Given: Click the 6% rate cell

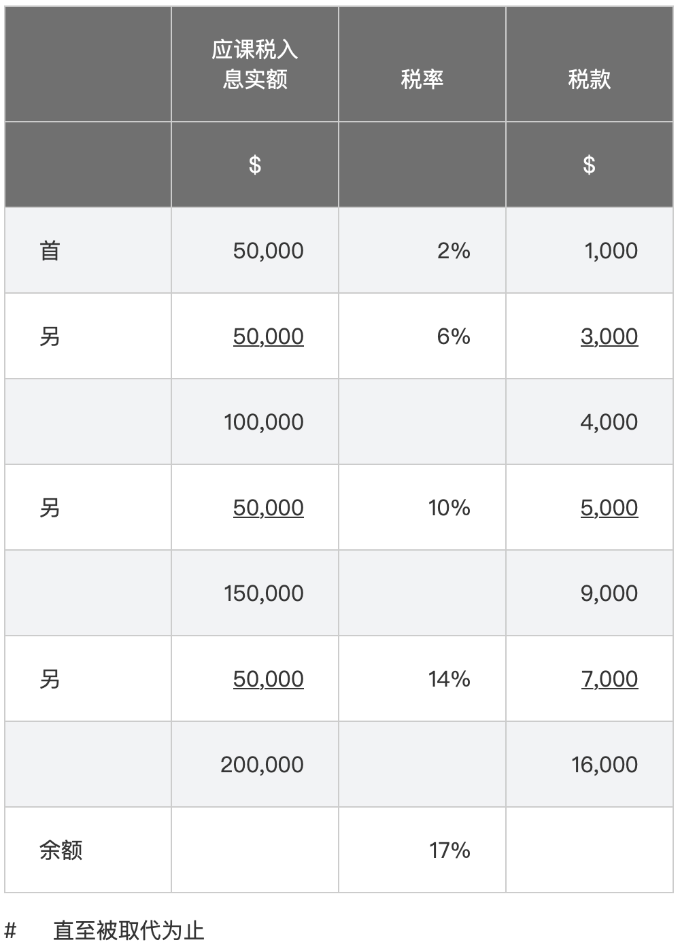Looking at the screenshot, I should 422,336.
